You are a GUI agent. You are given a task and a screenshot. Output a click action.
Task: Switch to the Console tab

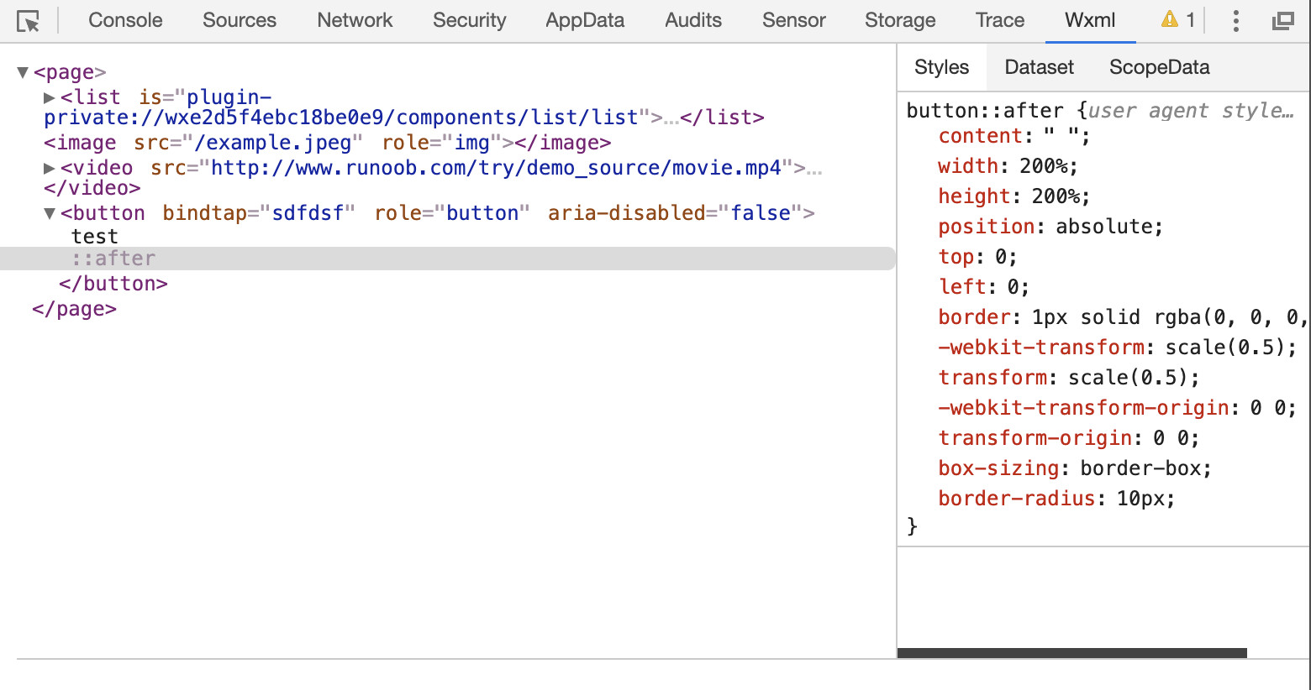tap(125, 20)
